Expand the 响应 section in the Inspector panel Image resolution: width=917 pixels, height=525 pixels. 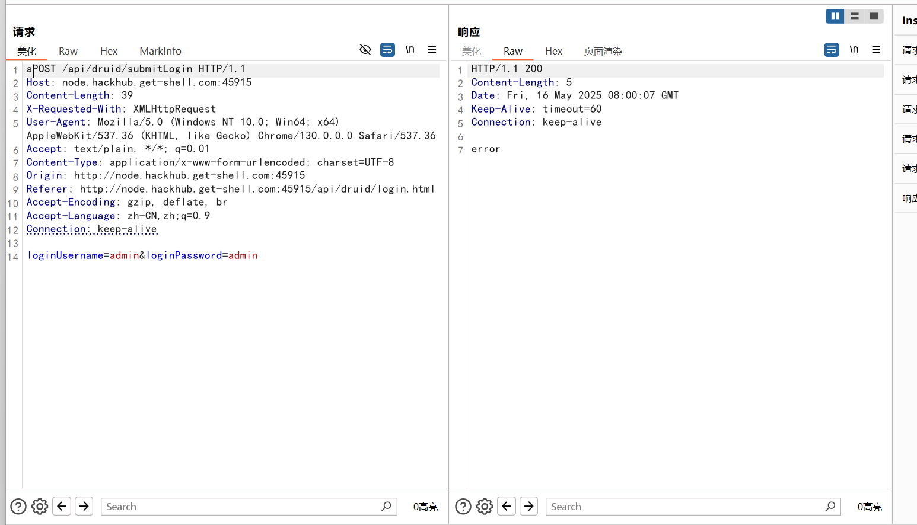pos(908,198)
